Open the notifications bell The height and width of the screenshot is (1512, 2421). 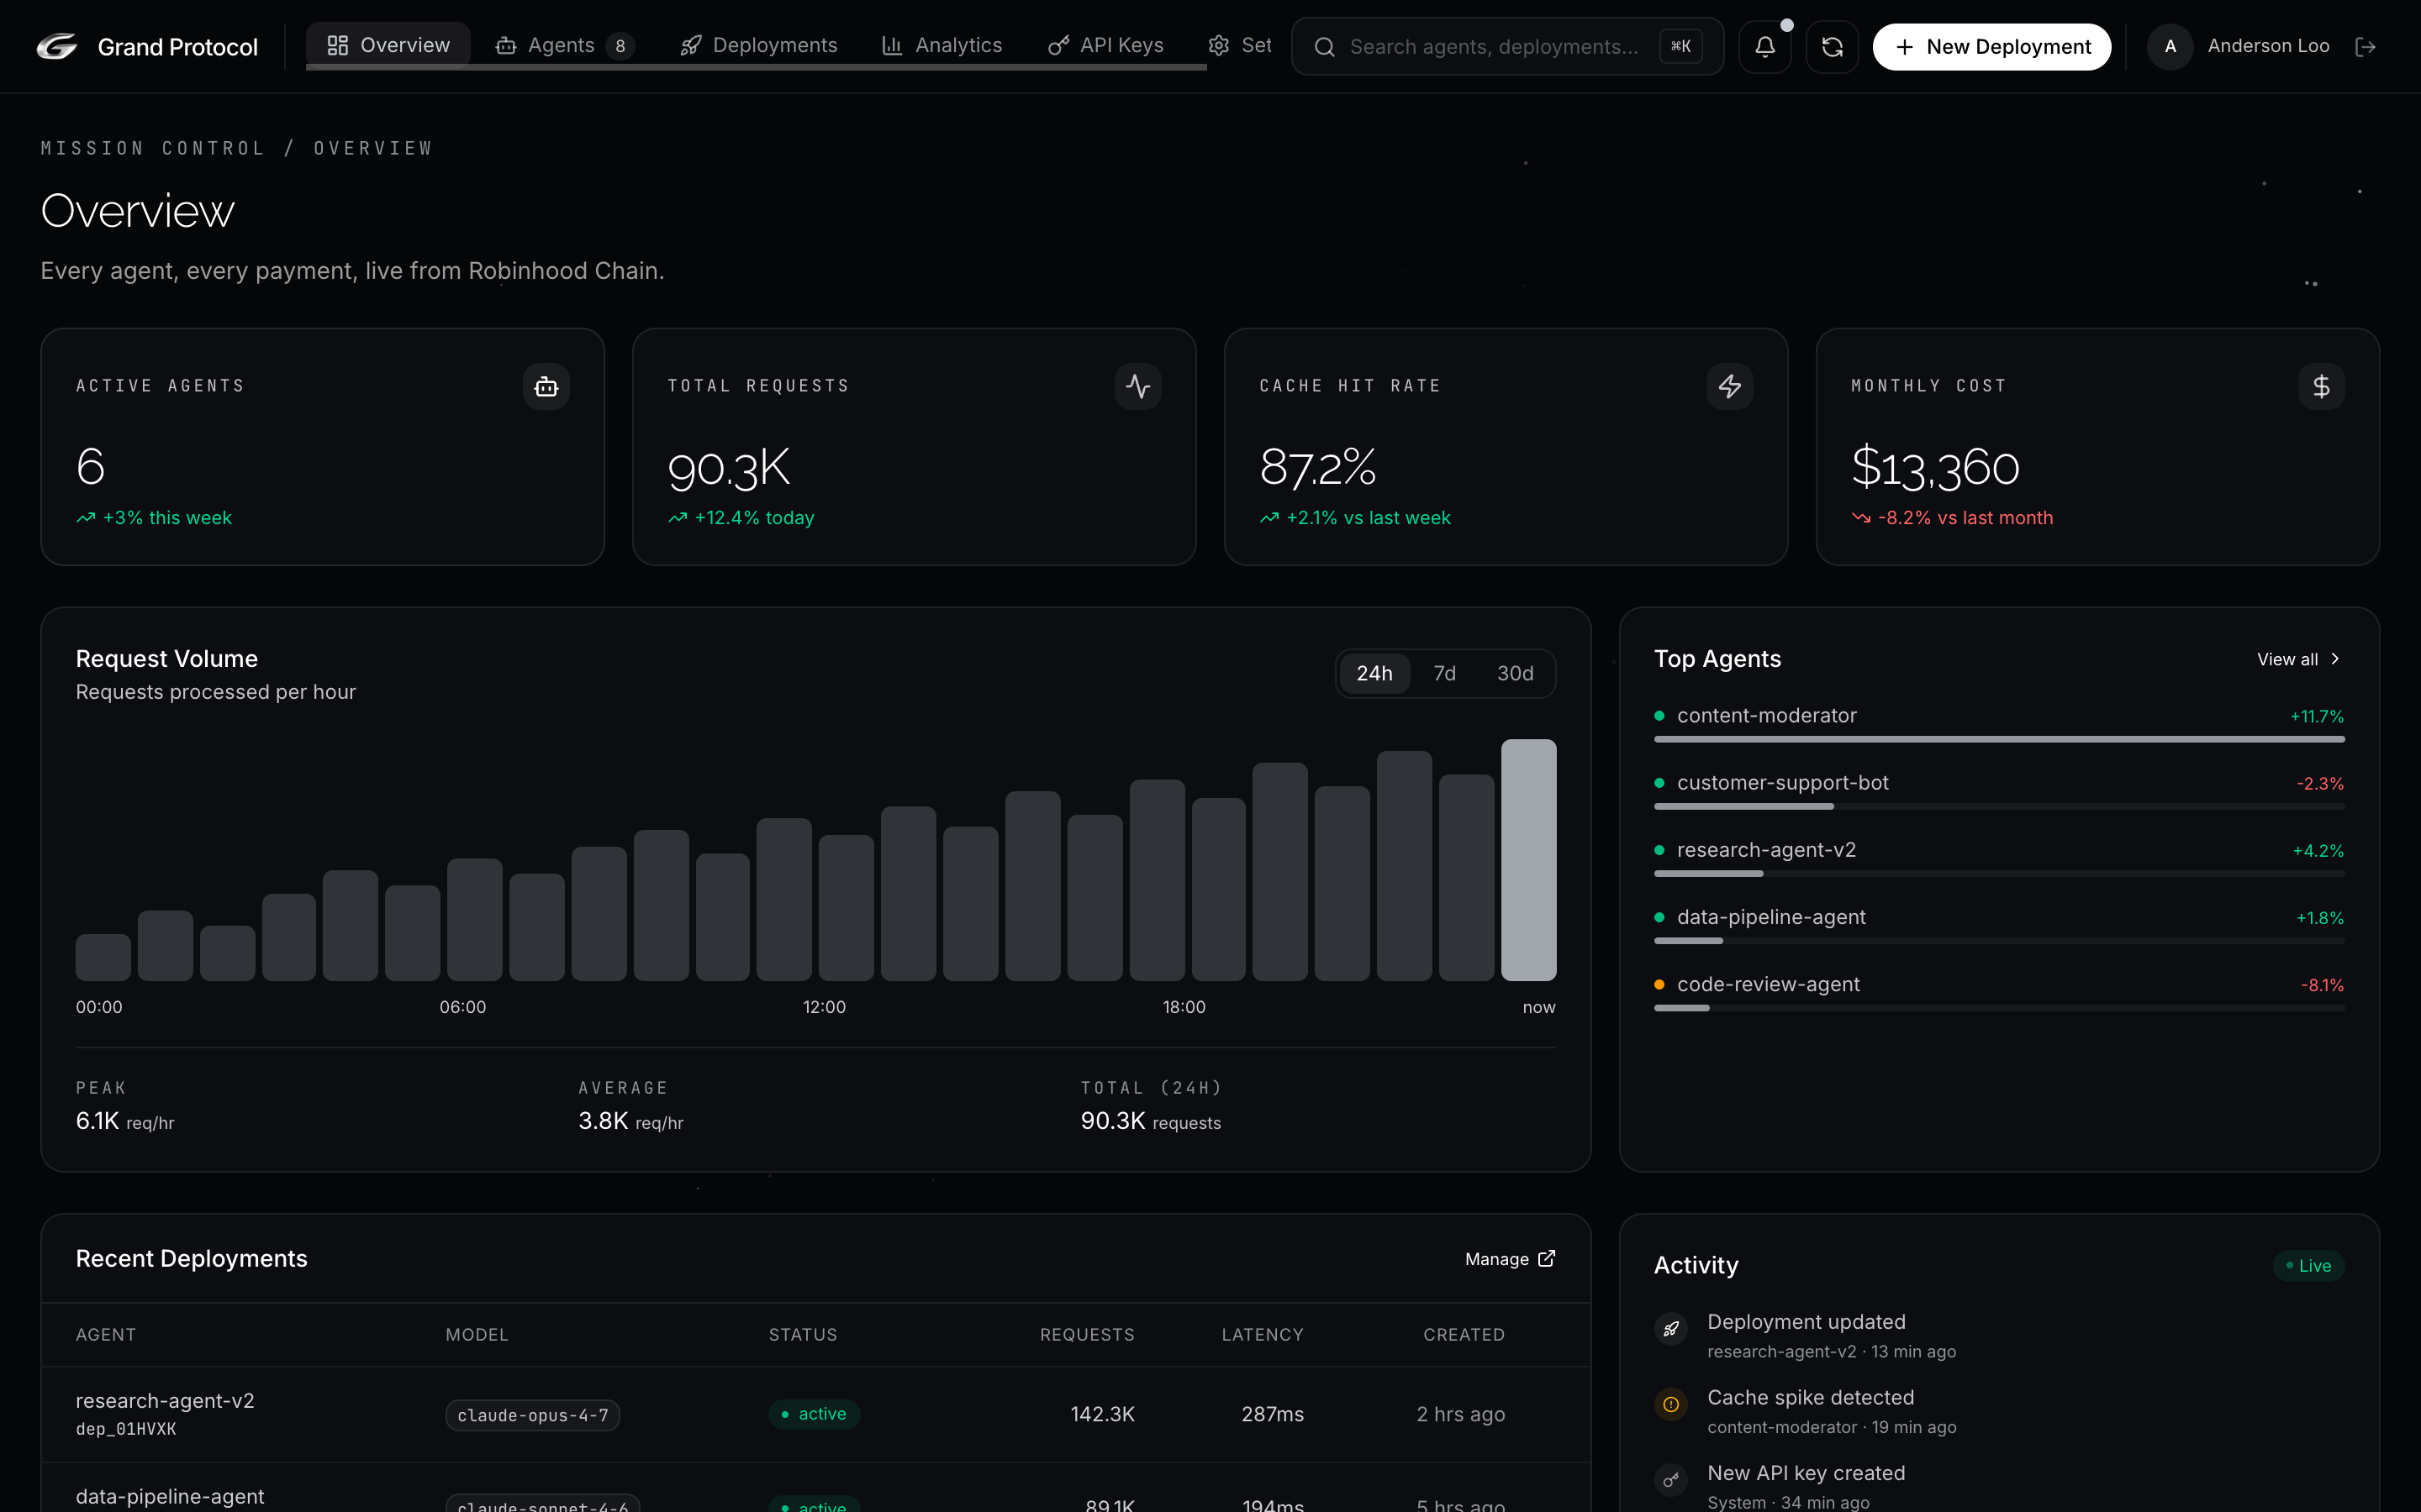[1764, 47]
